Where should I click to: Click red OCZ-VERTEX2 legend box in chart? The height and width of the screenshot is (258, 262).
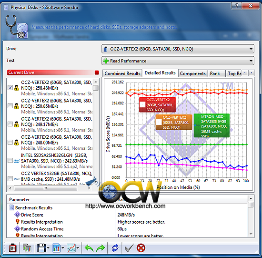(157, 104)
